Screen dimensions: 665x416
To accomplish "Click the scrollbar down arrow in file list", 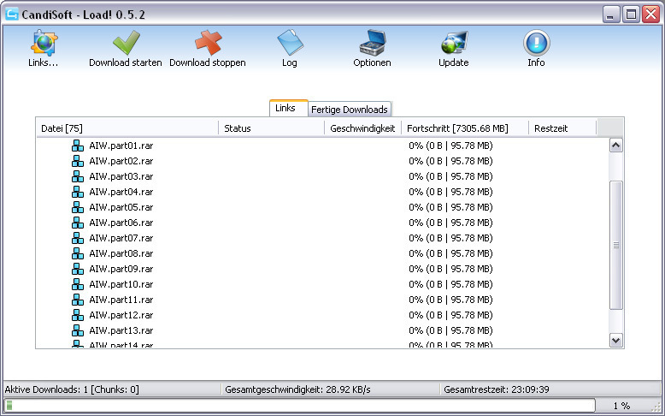I will point(615,340).
